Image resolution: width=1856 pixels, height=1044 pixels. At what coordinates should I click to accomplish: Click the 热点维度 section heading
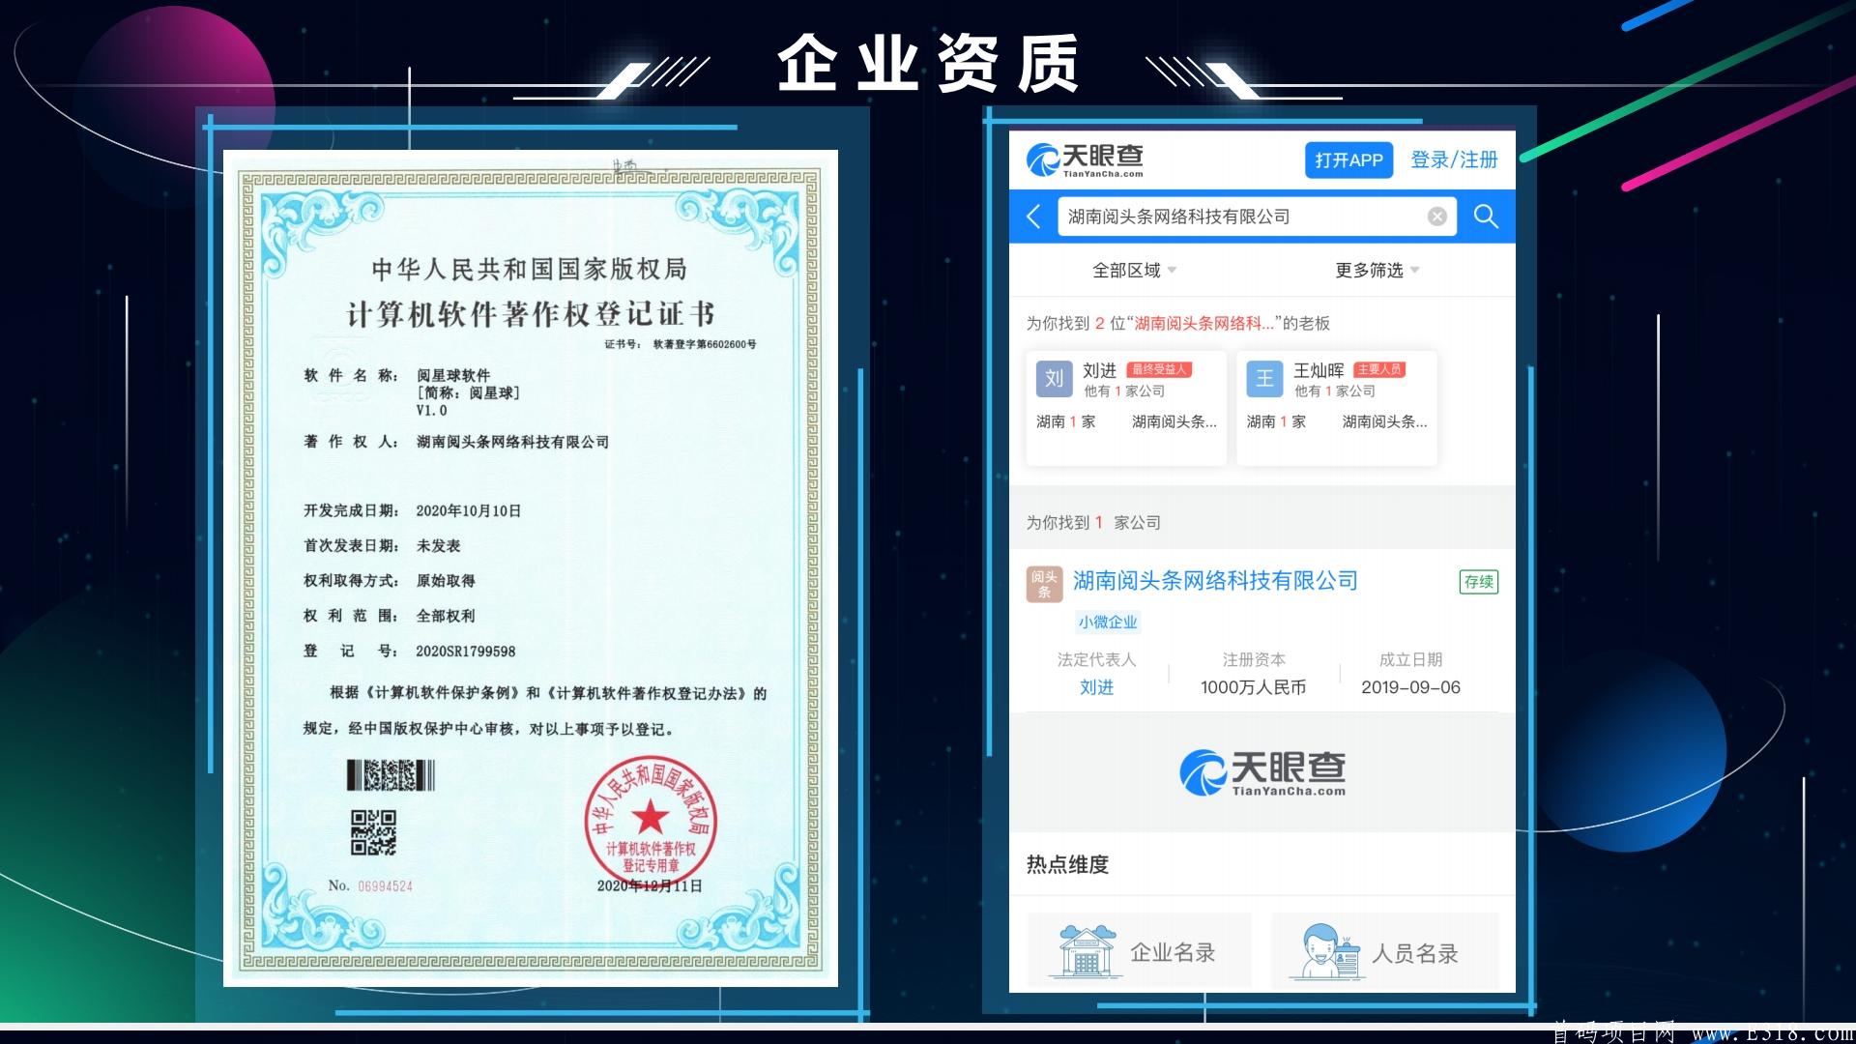(x=1067, y=864)
